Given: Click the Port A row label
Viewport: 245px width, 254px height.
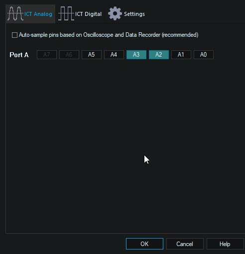Looking at the screenshot, I should (19, 55).
